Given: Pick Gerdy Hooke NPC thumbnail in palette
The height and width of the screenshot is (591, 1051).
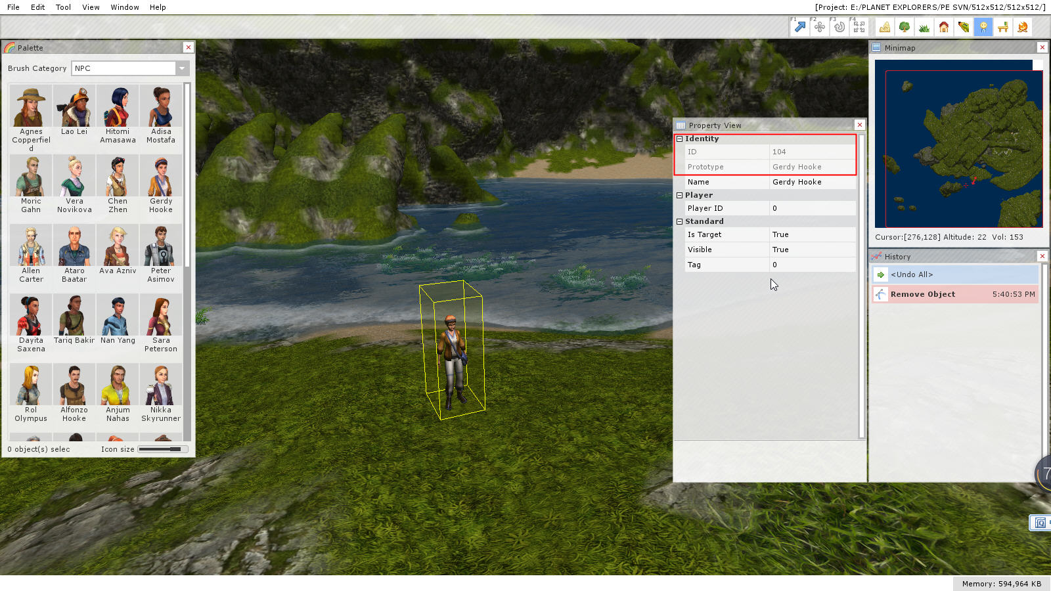Looking at the screenshot, I should coord(161,177).
